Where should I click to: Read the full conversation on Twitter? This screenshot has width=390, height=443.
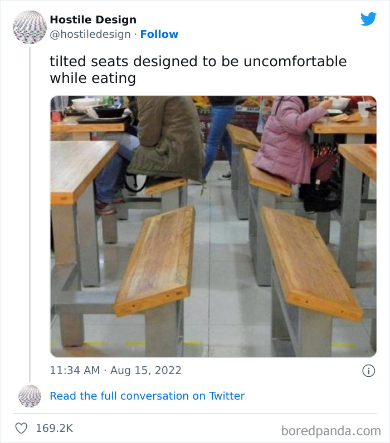(x=147, y=396)
